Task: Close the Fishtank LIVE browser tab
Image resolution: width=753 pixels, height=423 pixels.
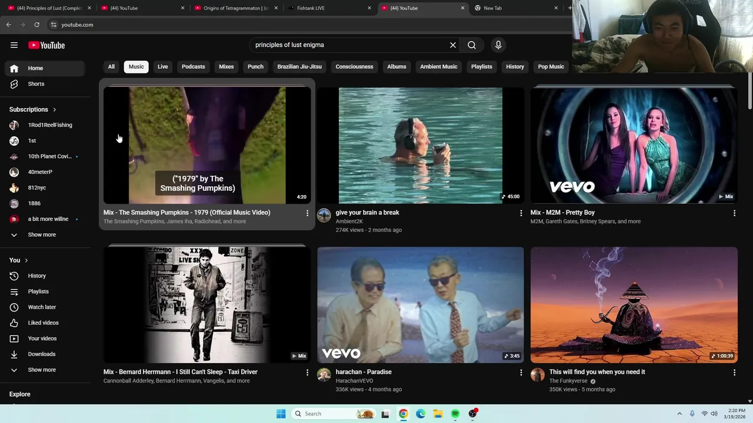Action: coord(369,8)
